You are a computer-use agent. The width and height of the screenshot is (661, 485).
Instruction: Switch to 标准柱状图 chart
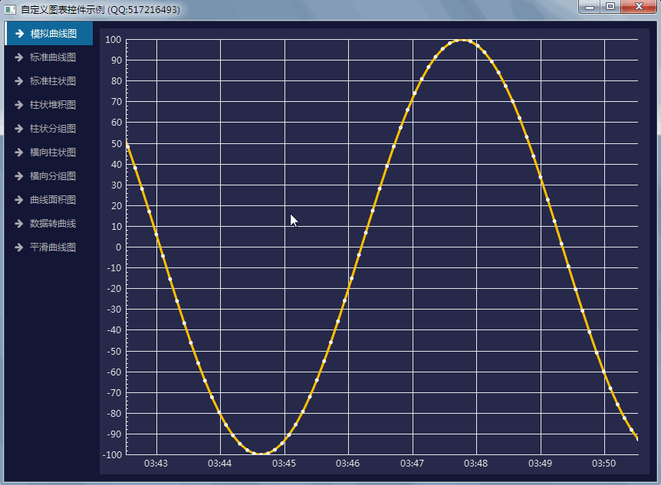click(48, 81)
